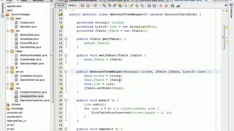Fold the AbstractViewHelper constructor at line 31
Viewport: 234px width, 131px height.
point(66,72)
